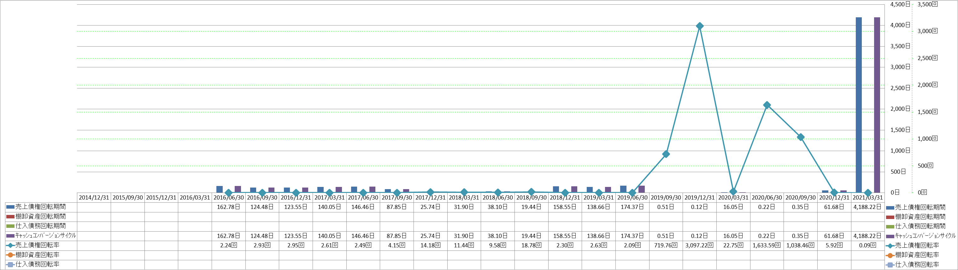The image size is (958, 270).
Task: Click 162.78日 in the 売上債権回転期間 row
Action: [228, 207]
